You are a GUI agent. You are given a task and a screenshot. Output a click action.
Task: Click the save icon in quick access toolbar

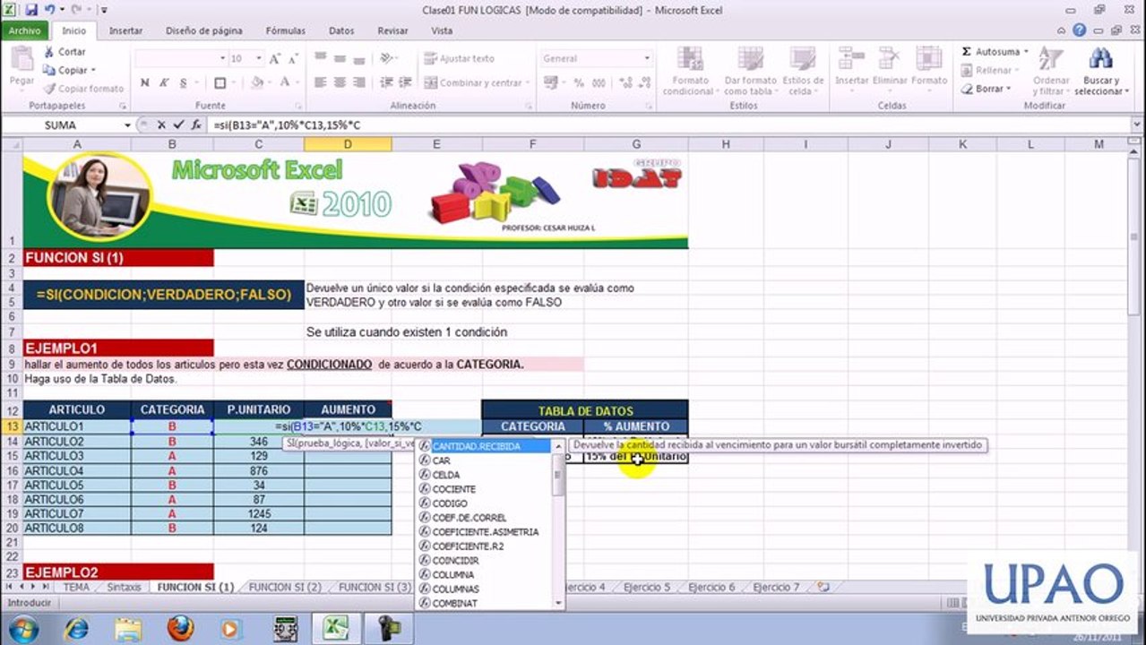(x=31, y=10)
